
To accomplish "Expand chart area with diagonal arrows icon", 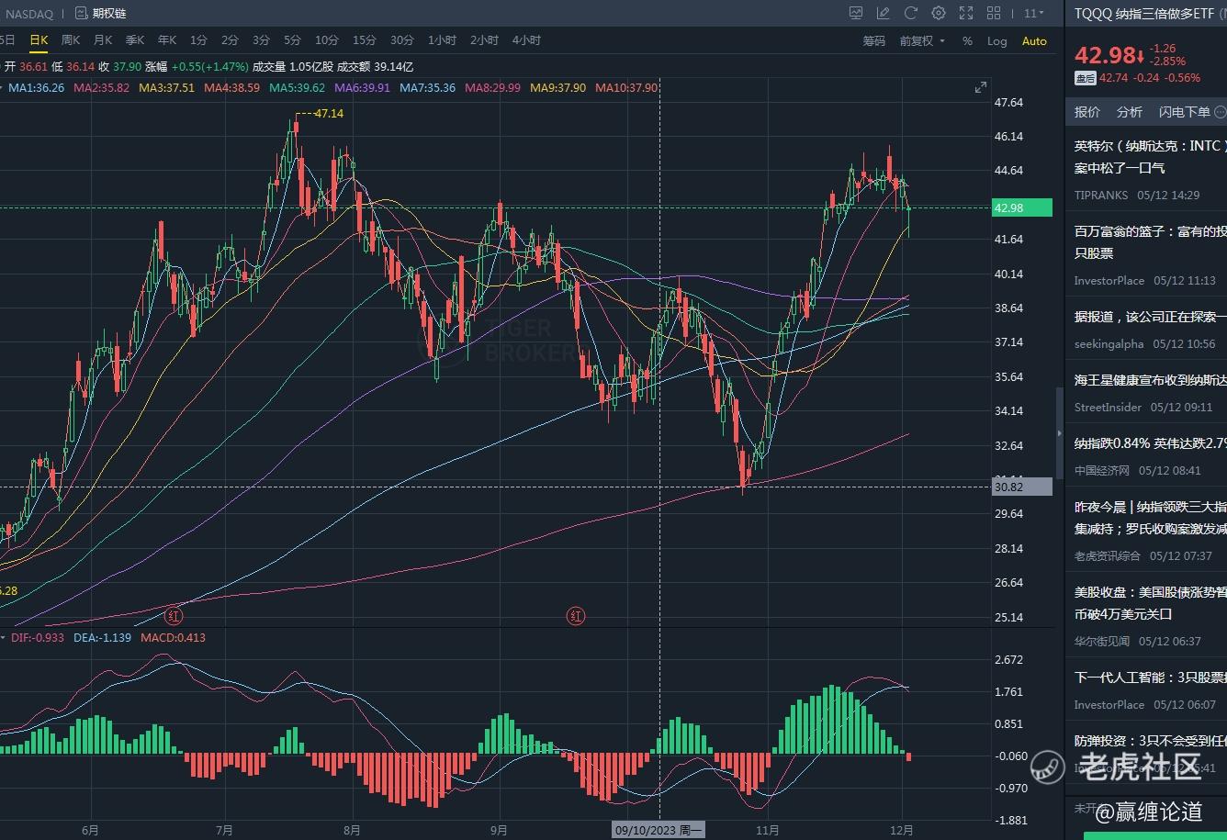I will [x=981, y=87].
